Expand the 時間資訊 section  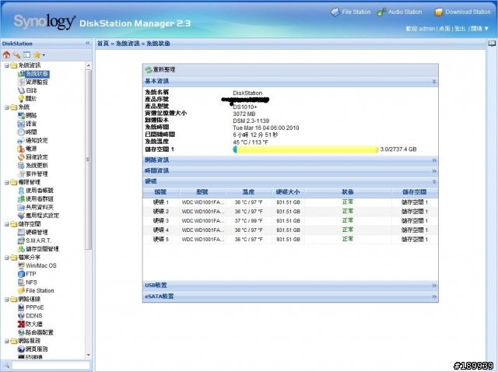pos(434,171)
